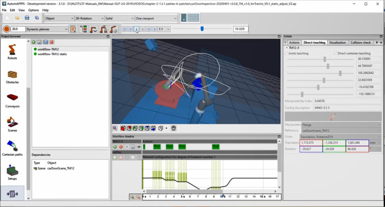Click the zoom-to-fit magnifier below viewport
The image size is (385, 207).
coord(115,128)
